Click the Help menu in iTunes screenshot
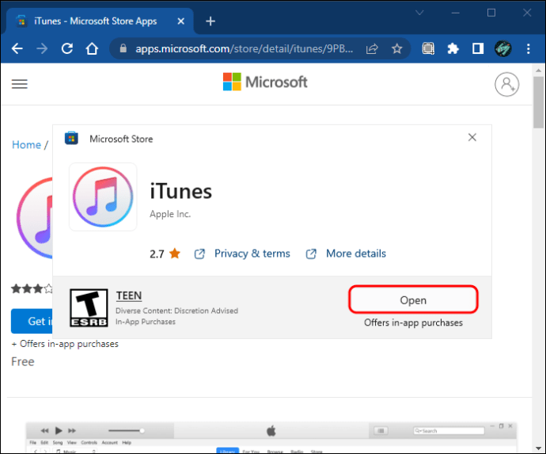This screenshot has height=454, width=546. point(127,442)
